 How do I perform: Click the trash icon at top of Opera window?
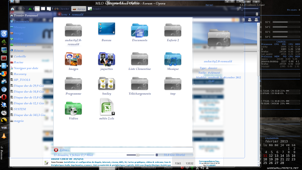[257, 14]
